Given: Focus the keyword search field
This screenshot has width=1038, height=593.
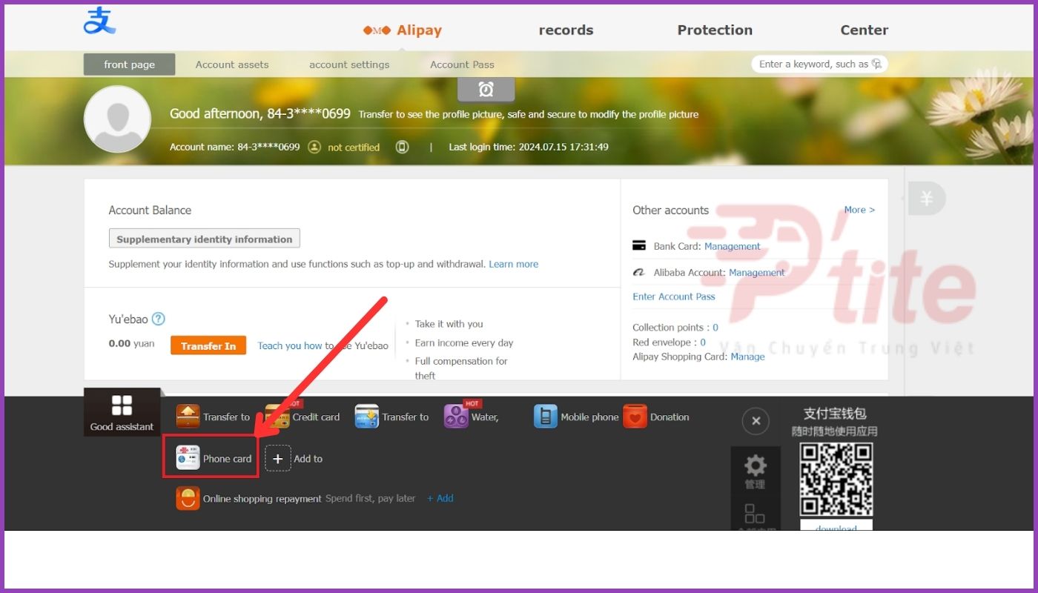Looking at the screenshot, I should coord(819,64).
